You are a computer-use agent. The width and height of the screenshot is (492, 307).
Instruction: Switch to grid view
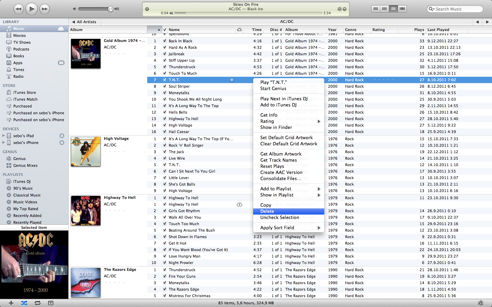tap(393, 9)
